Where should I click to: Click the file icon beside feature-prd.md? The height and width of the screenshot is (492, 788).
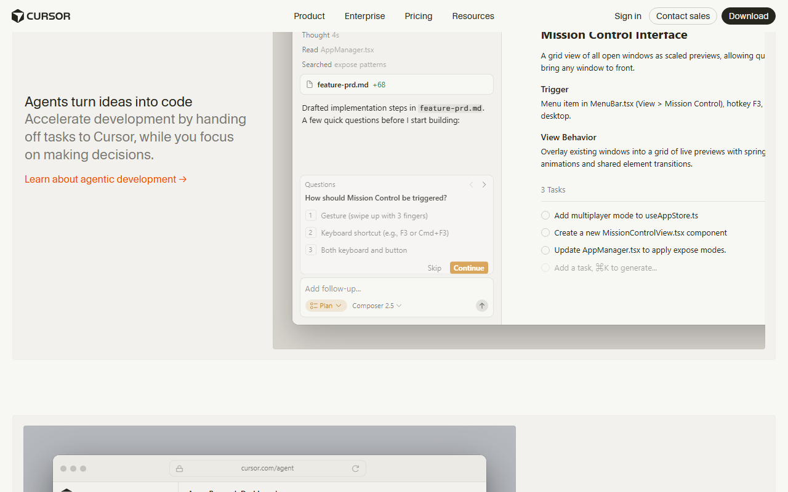pos(310,84)
